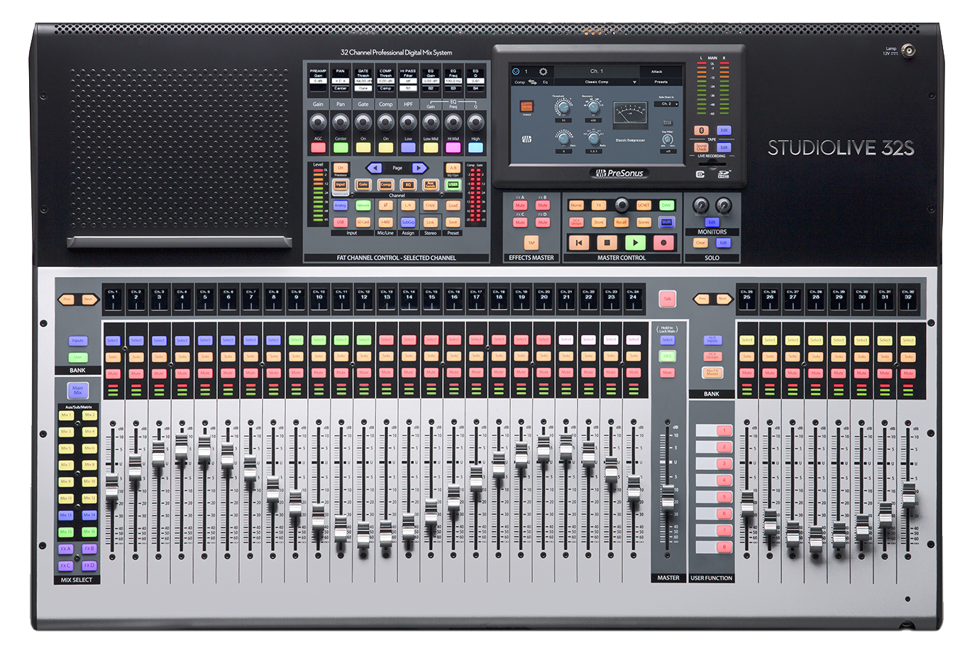965x656 pixels.
Task: Hit the green Play transport button
Action: (635, 243)
